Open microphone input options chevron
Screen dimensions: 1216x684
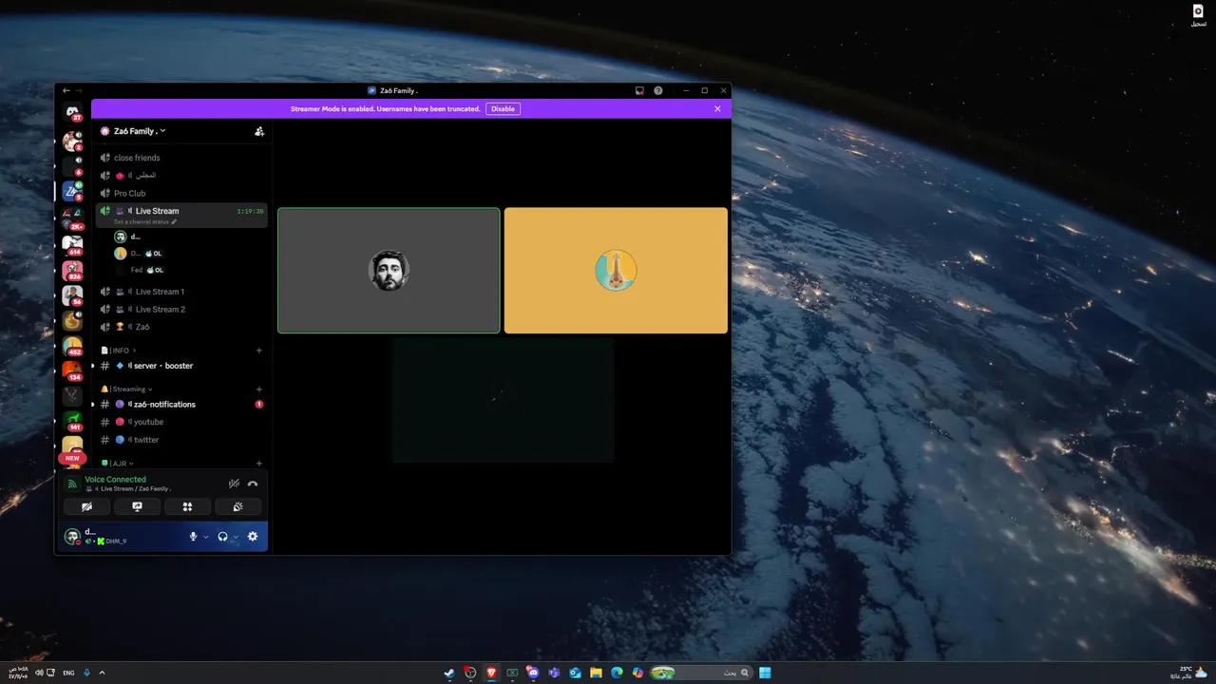tap(205, 537)
